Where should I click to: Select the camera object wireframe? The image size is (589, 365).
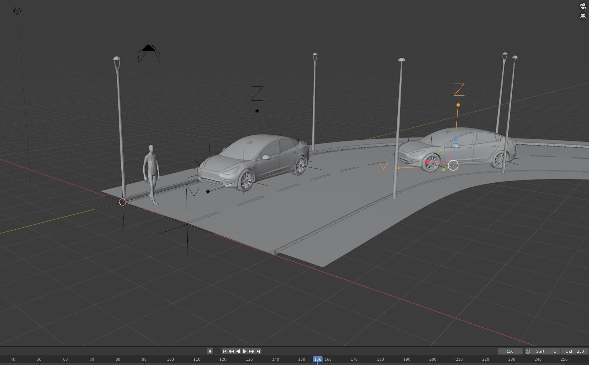pos(149,54)
